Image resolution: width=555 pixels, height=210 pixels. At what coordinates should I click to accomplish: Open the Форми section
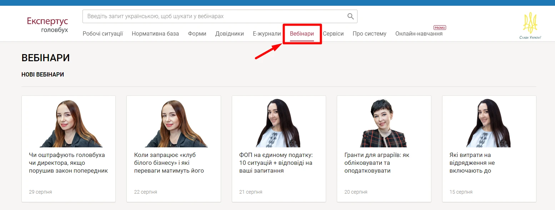[197, 33]
